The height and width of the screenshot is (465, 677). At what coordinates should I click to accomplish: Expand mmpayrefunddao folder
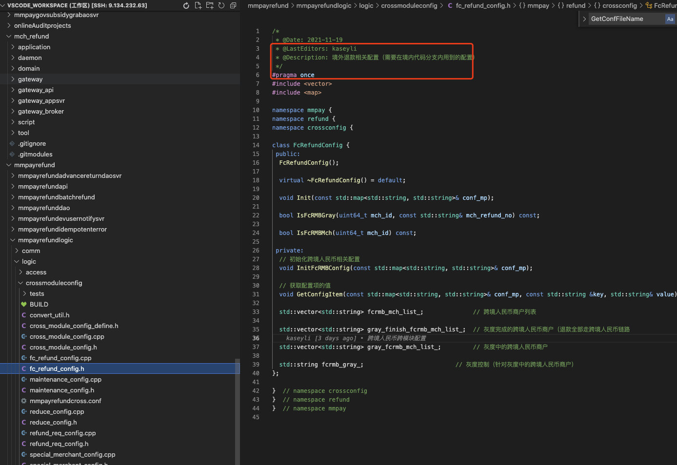[13, 208]
